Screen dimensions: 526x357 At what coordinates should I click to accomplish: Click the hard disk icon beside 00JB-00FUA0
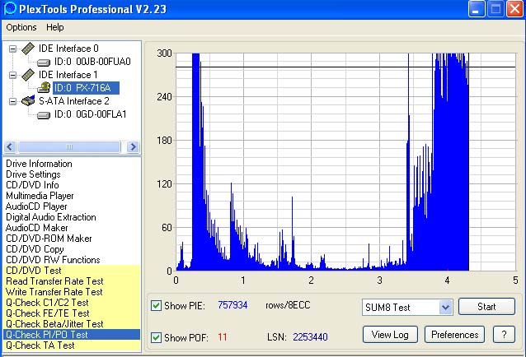pos(44,63)
